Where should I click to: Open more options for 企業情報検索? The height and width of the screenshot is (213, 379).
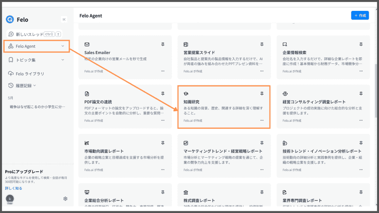click(361, 71)
